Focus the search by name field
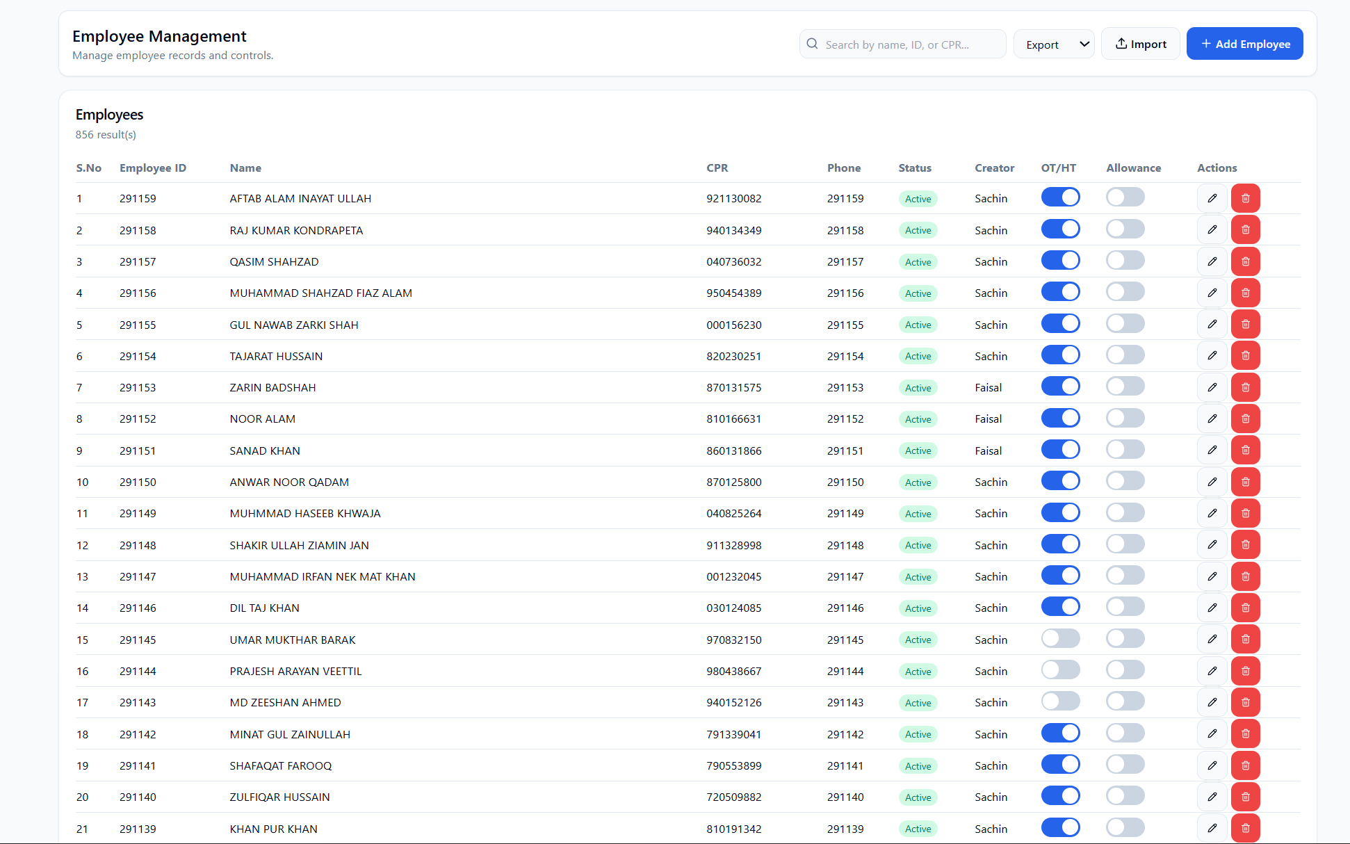The width and height of the screenshot is (1350, 844). [902, 44]
